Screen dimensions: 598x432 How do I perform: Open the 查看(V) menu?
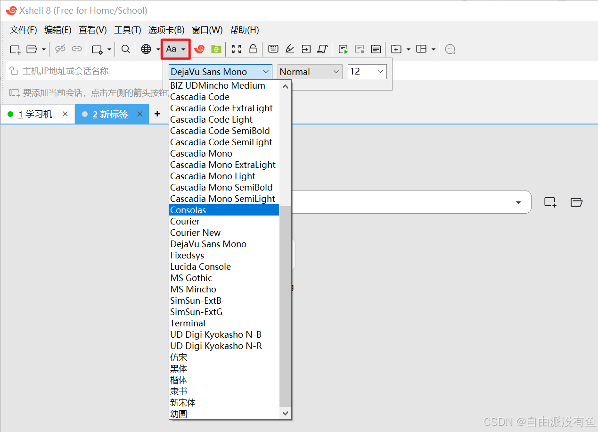pos(93,30)
